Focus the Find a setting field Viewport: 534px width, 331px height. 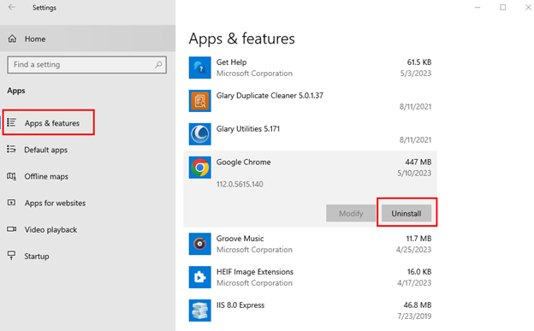[86, 65]
